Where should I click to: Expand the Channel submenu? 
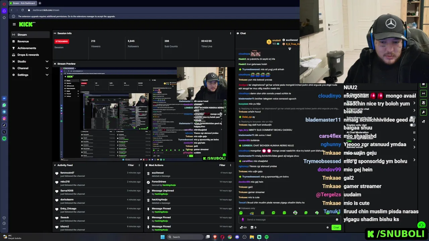tap(30, 68)
